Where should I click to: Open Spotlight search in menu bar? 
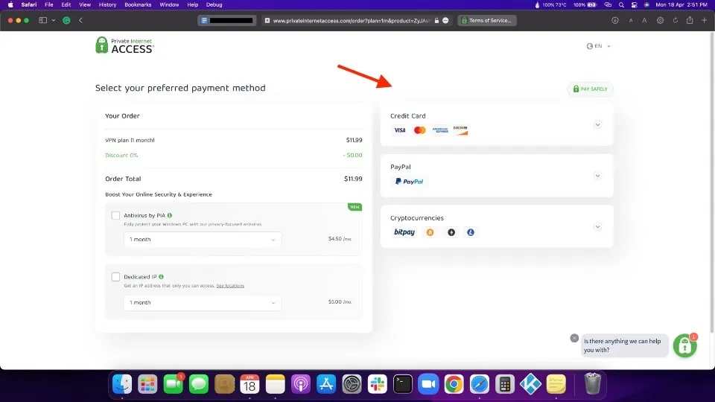(x=621, y=4)
